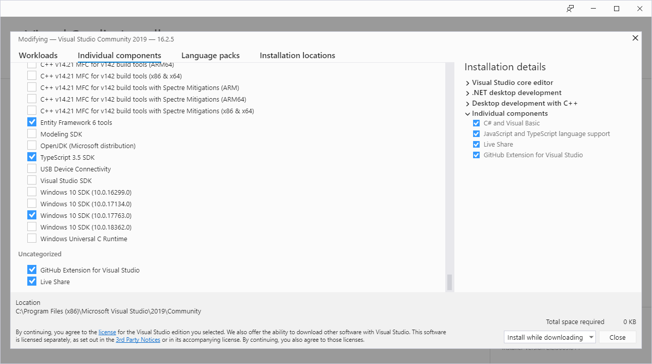This screenshot has width=652, height=364.
Task: Uncheck Windows 10 SDK (10.0.17763.0)
Action: tap(32, 215)
